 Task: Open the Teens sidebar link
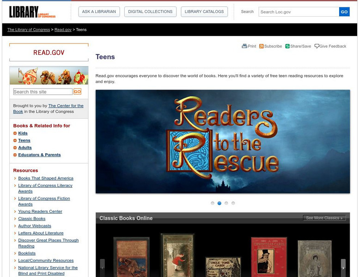point(24,140)
